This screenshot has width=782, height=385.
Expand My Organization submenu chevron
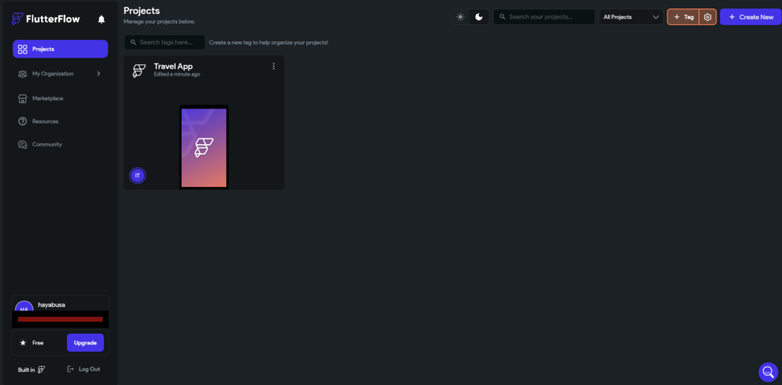[x=99, y=73]
